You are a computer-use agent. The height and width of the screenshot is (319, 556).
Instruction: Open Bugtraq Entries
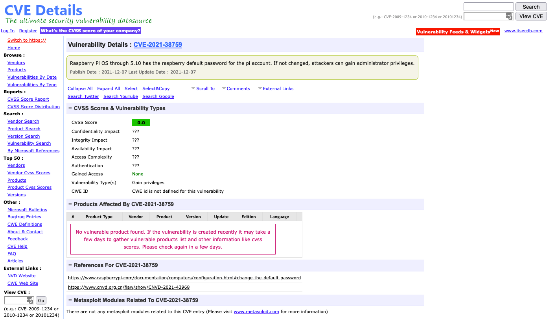coord(24,217)
